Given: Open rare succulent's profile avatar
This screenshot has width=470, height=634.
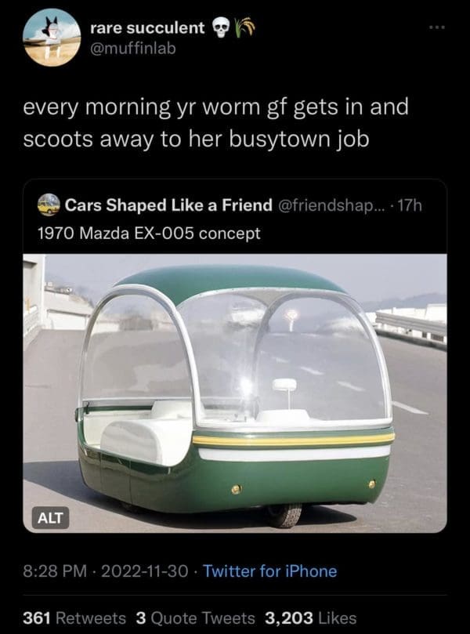Looking at the screenshot, I should point(52,38).
